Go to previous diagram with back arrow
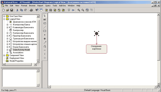Screen dimensions: 161x92 coord(73,10)
